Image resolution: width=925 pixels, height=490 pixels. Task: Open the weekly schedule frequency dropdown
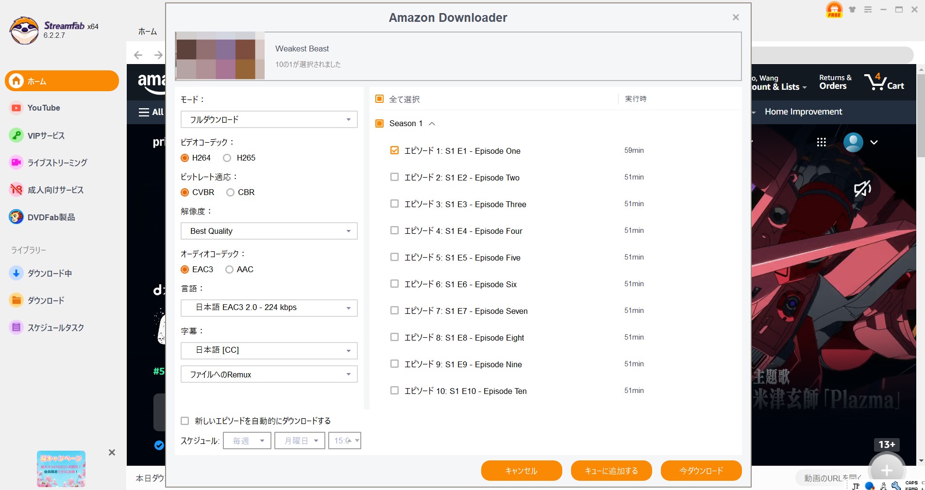(x=247, y=441)
